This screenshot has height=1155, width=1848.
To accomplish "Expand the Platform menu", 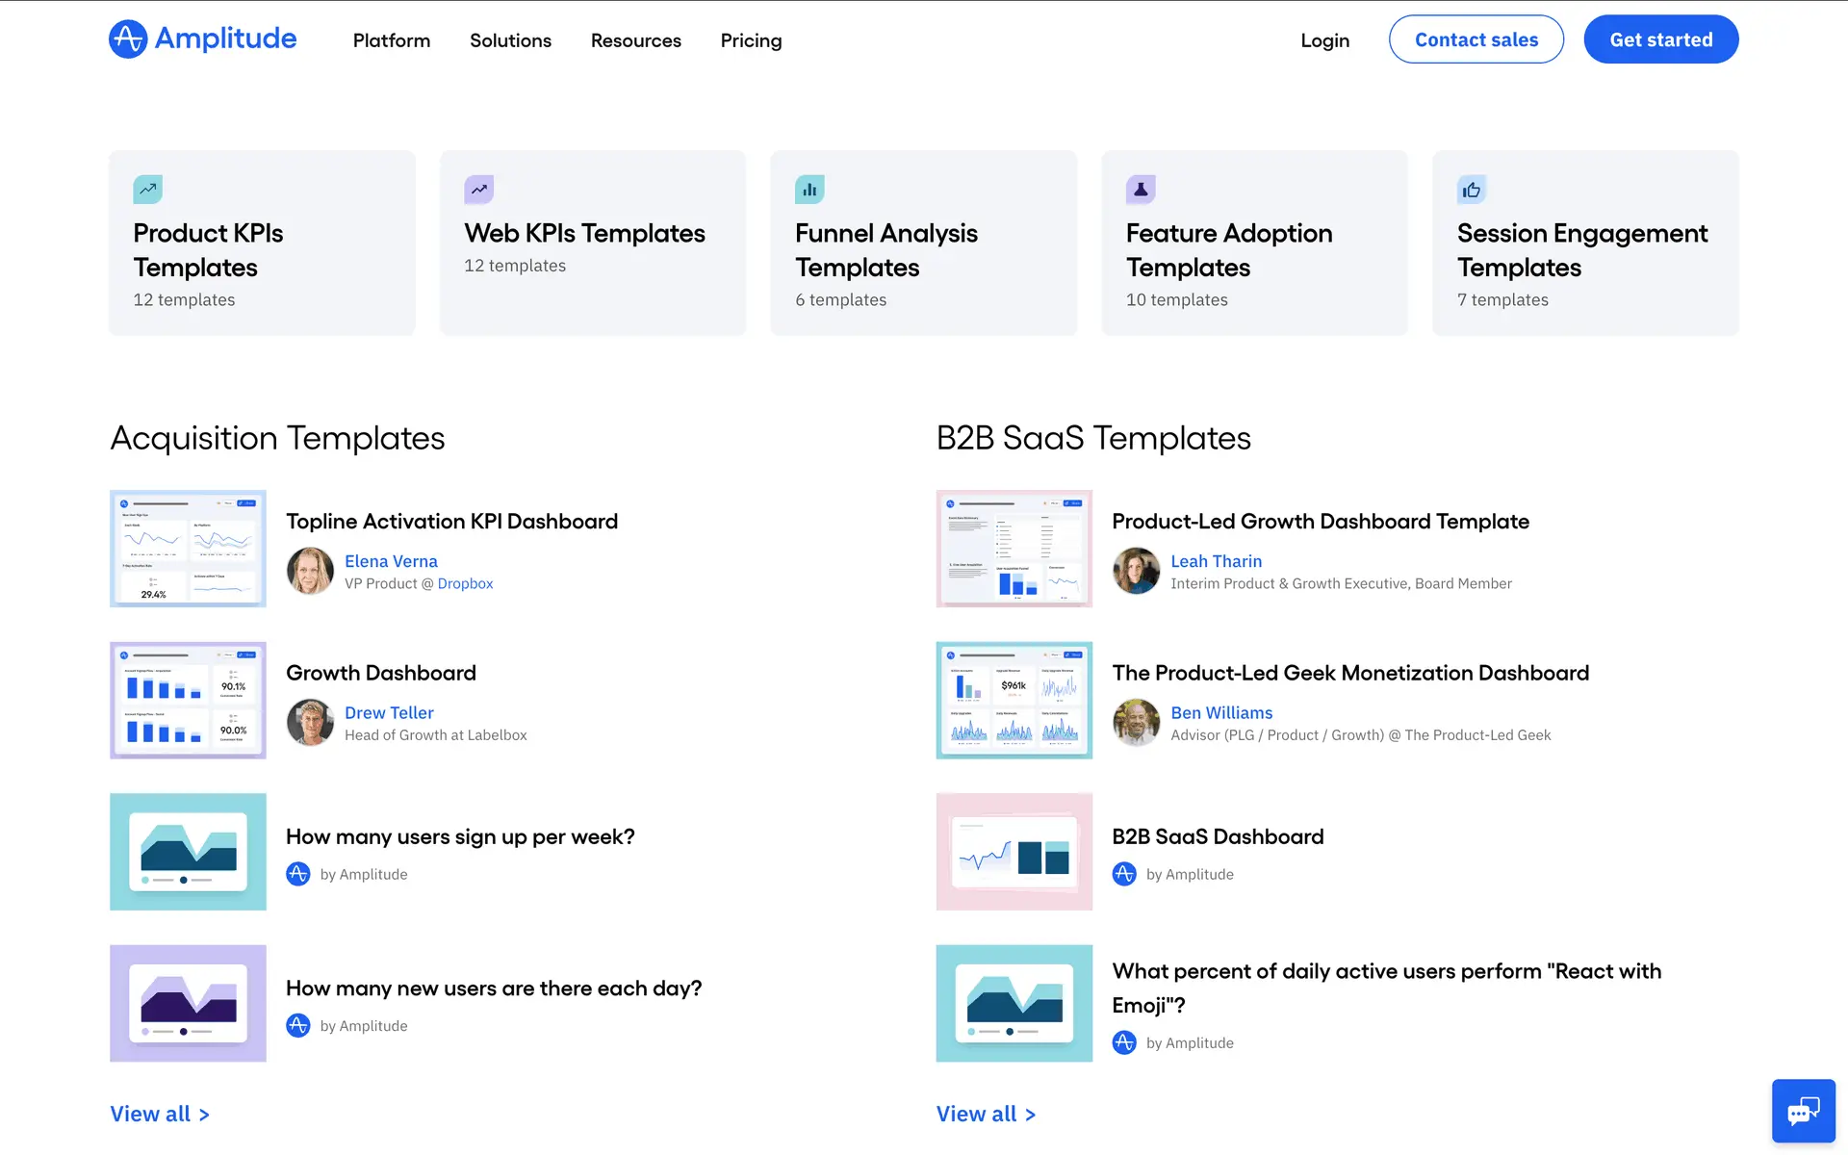I will (391, 40).
